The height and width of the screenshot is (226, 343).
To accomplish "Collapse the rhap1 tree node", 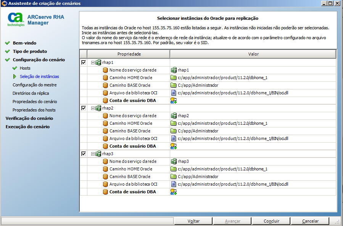I will pos(93,62).
